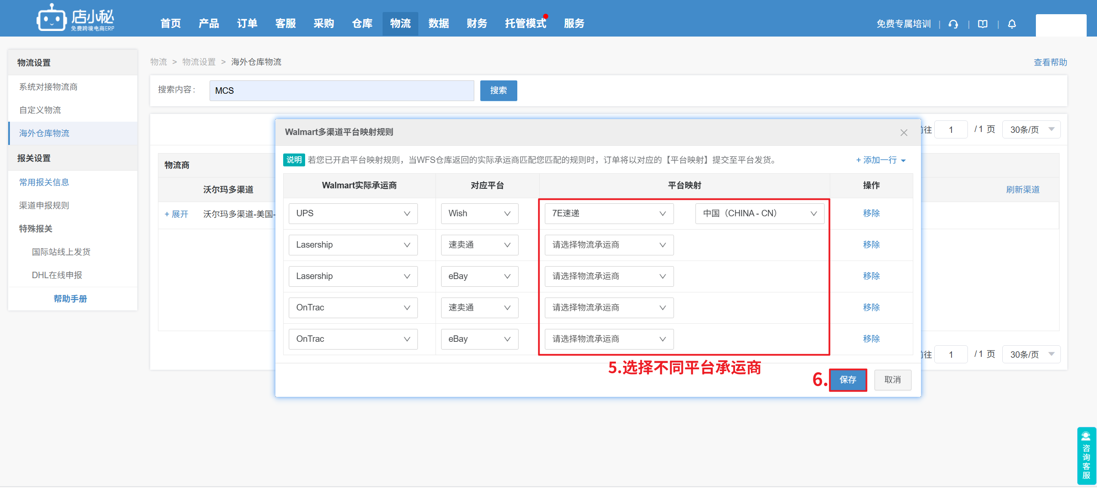
Task: Close the Walmart mapping rules dialog
Action: (x=904, y=133)
